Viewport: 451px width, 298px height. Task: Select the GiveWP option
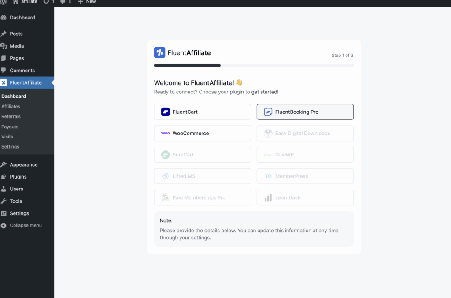pyautogui.click(x=305, y=155)
